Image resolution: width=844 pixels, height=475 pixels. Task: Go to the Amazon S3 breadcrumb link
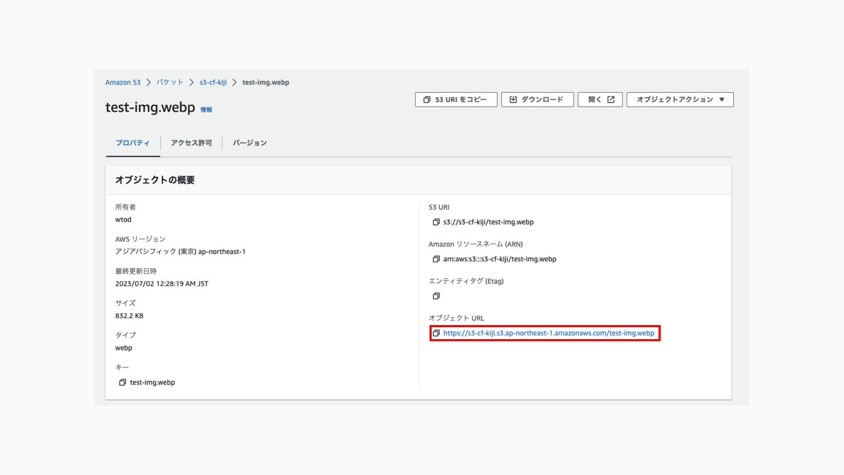pyautogui.click(x=123, y=82)
